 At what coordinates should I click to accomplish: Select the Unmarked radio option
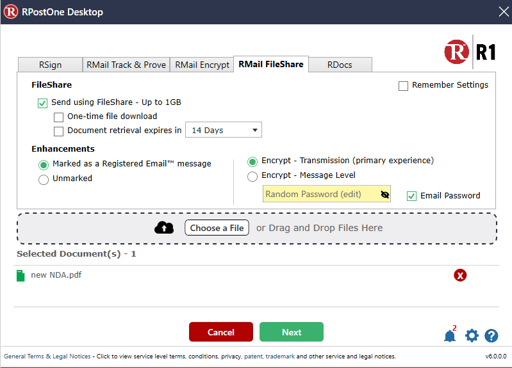(44, 179)
